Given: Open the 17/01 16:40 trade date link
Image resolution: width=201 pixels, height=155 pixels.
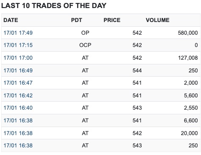Looking at the screenshot, I should pos(18,108).
